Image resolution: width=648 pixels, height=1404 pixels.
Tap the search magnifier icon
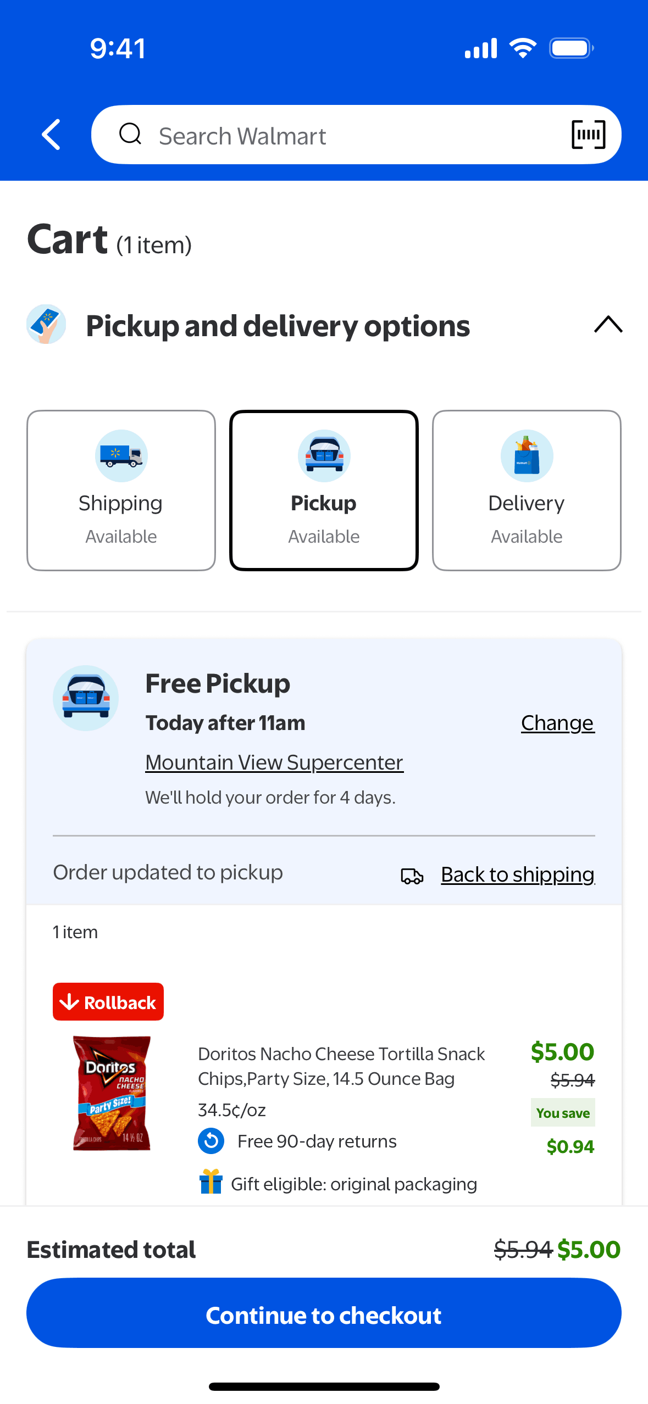[130, 133]
